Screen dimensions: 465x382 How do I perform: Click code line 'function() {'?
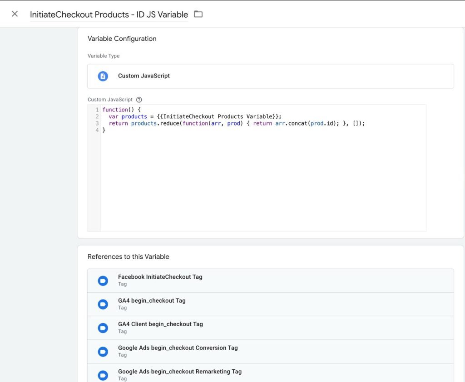click(122, 110)
